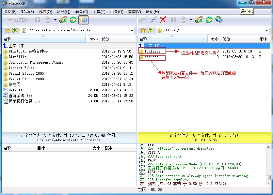Screen dimensions: 273x195
Task: Open local bookmarks star icon
Action: pyautogui.click(x=7, y=30)
